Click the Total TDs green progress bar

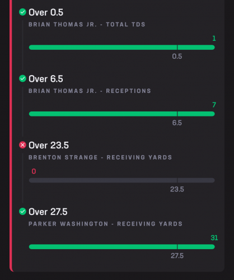click(x=122, y=48)
